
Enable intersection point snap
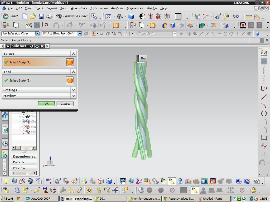[x=219, y=34]
